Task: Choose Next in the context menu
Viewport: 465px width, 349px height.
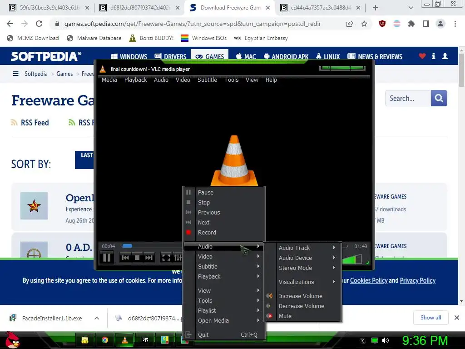Action: pyautogui.click(x=224, y=222)
